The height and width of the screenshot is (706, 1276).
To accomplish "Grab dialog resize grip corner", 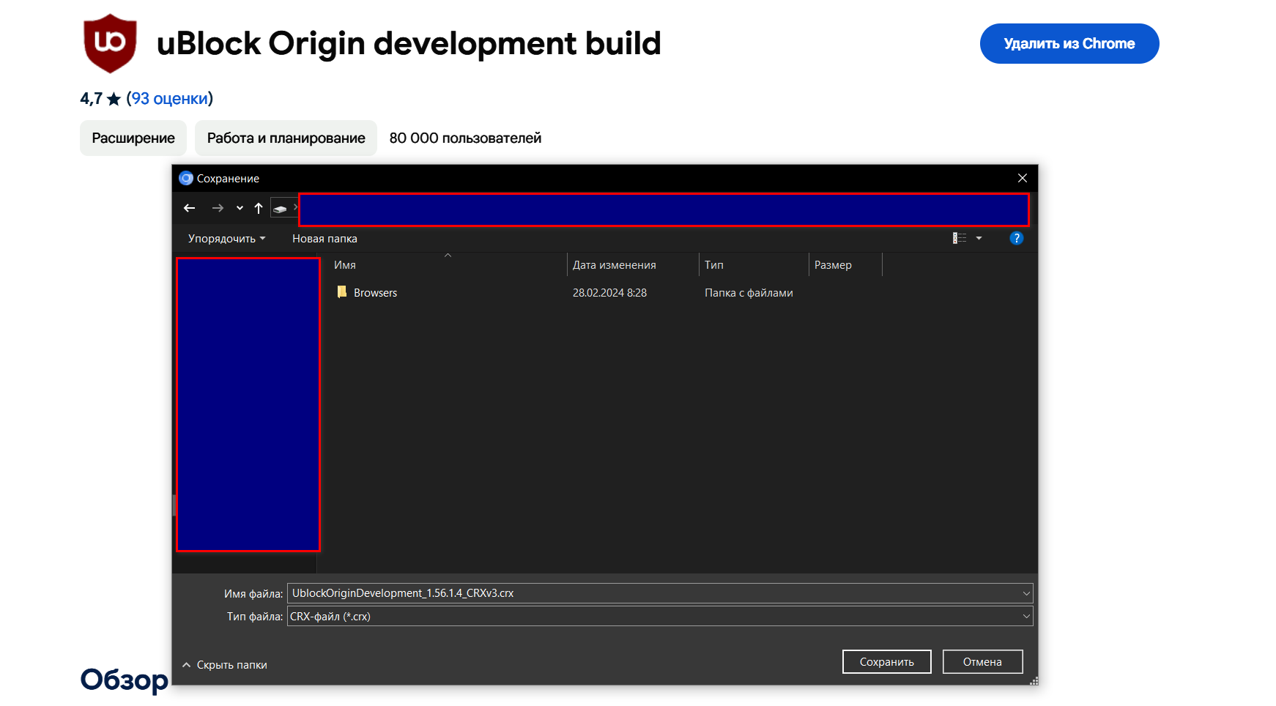I will coord(1034,681).
